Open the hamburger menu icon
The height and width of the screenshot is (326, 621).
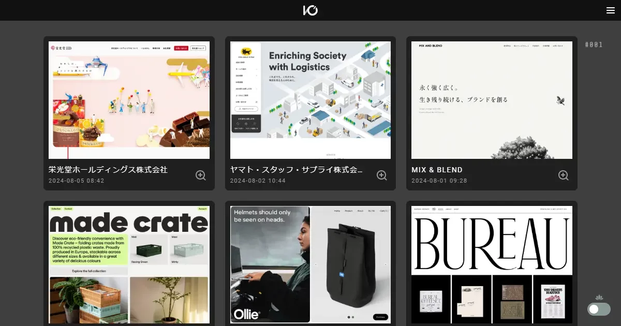[x=611, y=10]
